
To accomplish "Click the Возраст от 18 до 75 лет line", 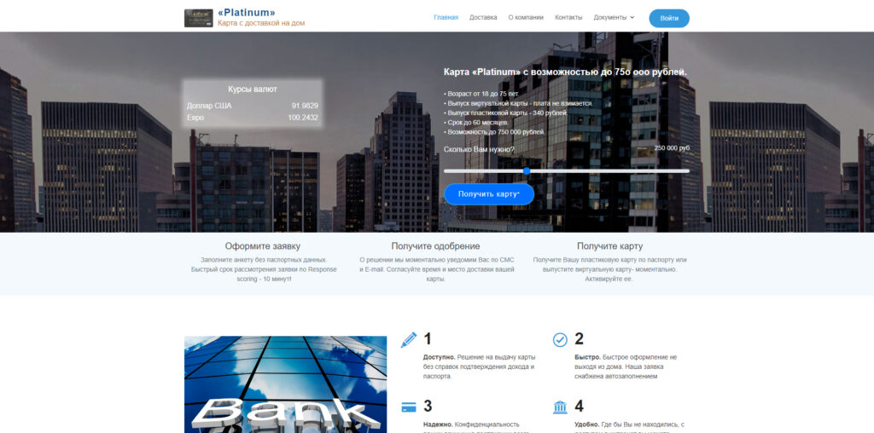I will [481, 94].
